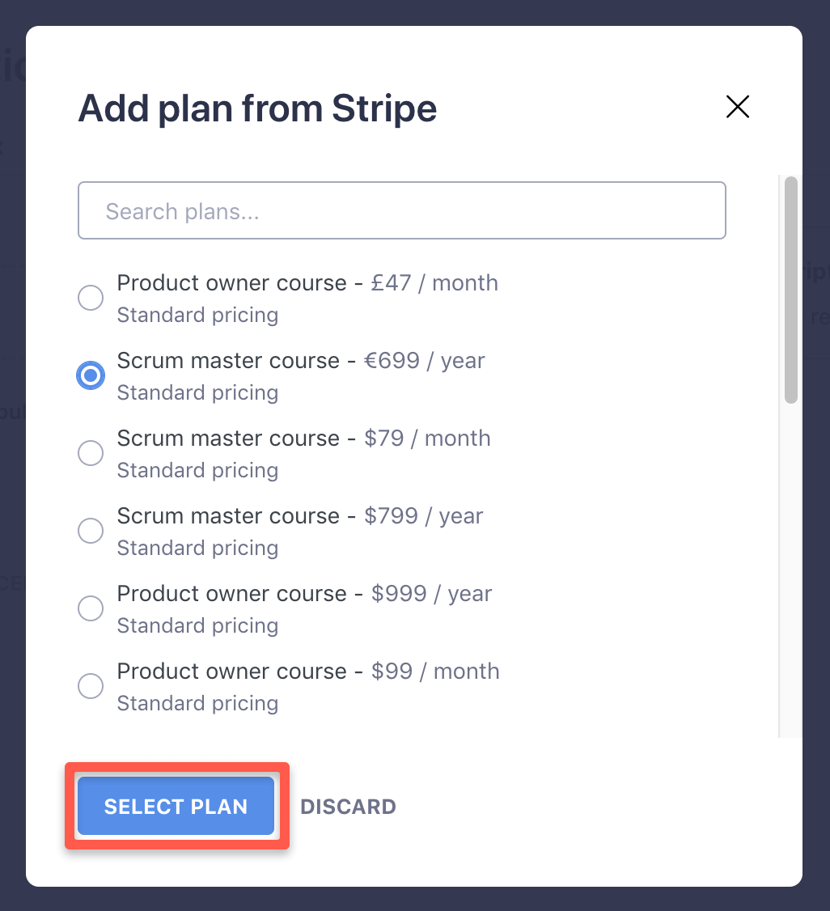830x911 pixels.
Task: Click Standard pricing under Scrum master $79/month
Action: tap(197, 470)
